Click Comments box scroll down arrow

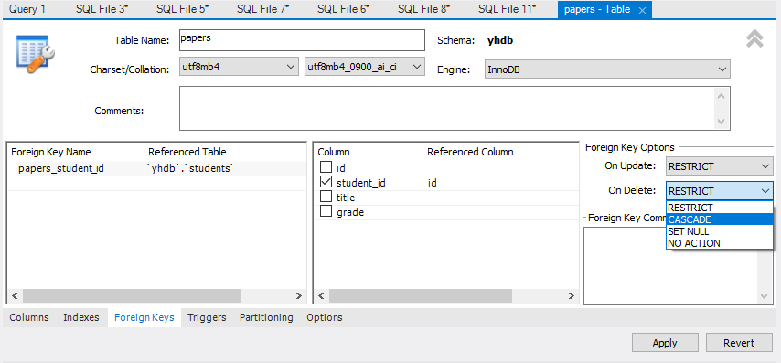(722, 122)
